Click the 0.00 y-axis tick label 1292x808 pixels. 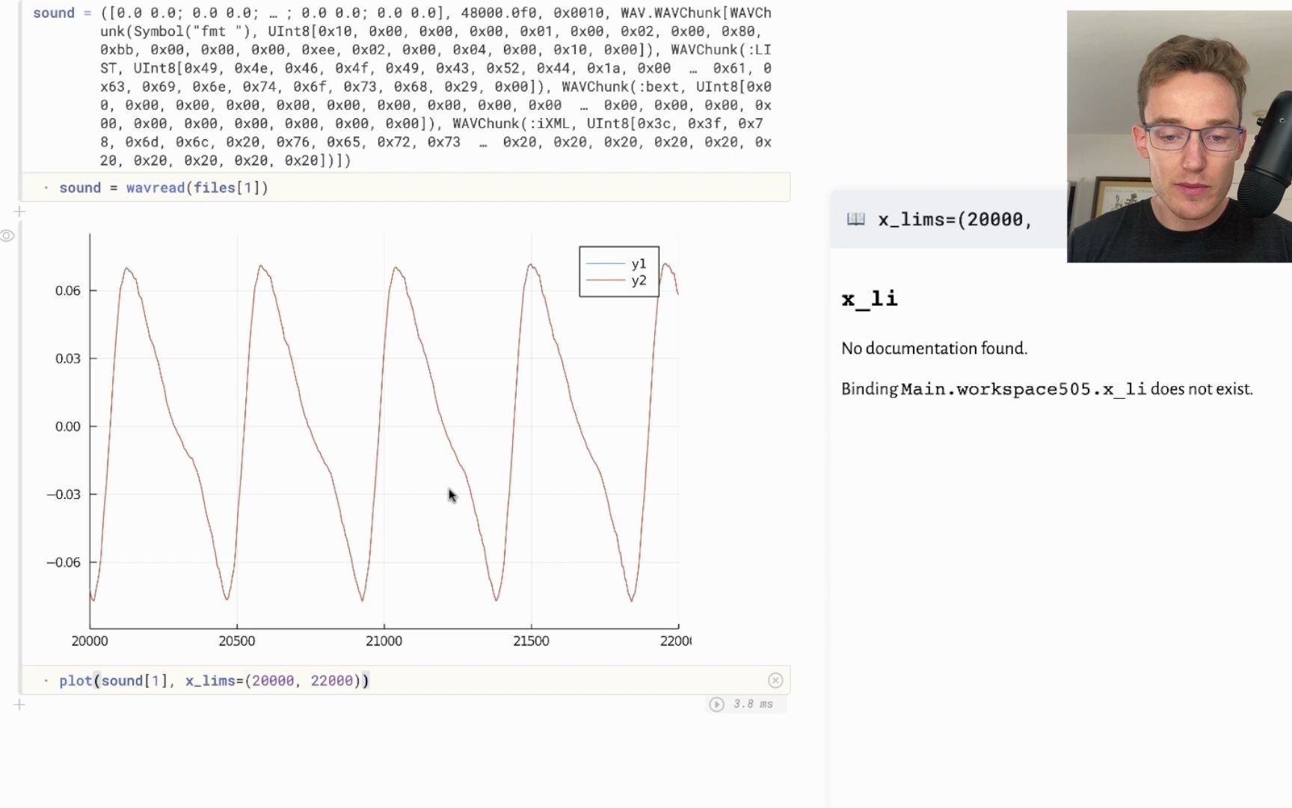(x=67, y=426)
